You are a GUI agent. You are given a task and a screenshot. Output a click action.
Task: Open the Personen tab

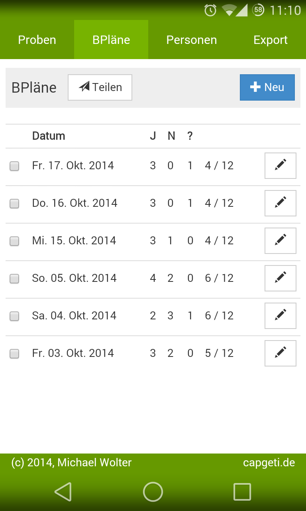pyautogui.click(x=192, y=40)
